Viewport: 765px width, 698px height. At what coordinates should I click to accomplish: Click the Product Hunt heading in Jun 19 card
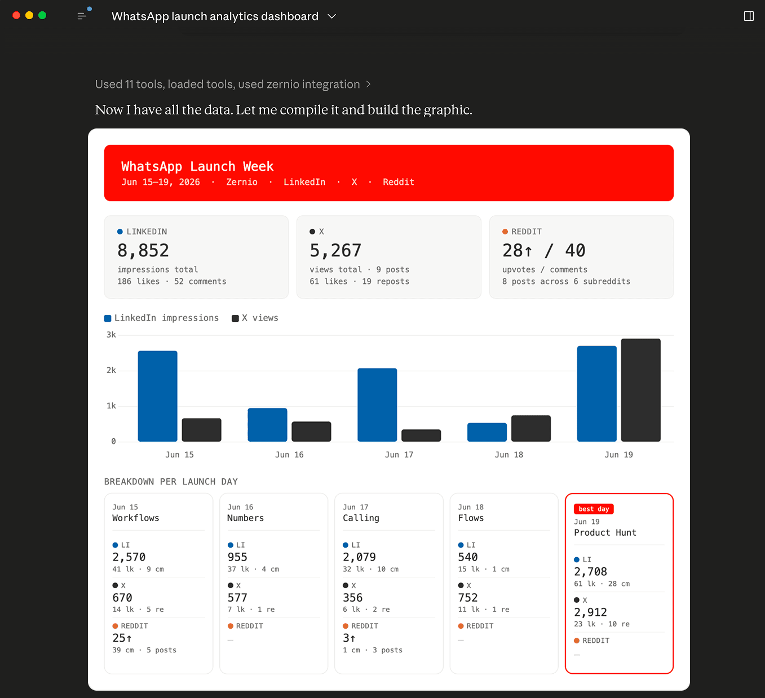[605, 533]
